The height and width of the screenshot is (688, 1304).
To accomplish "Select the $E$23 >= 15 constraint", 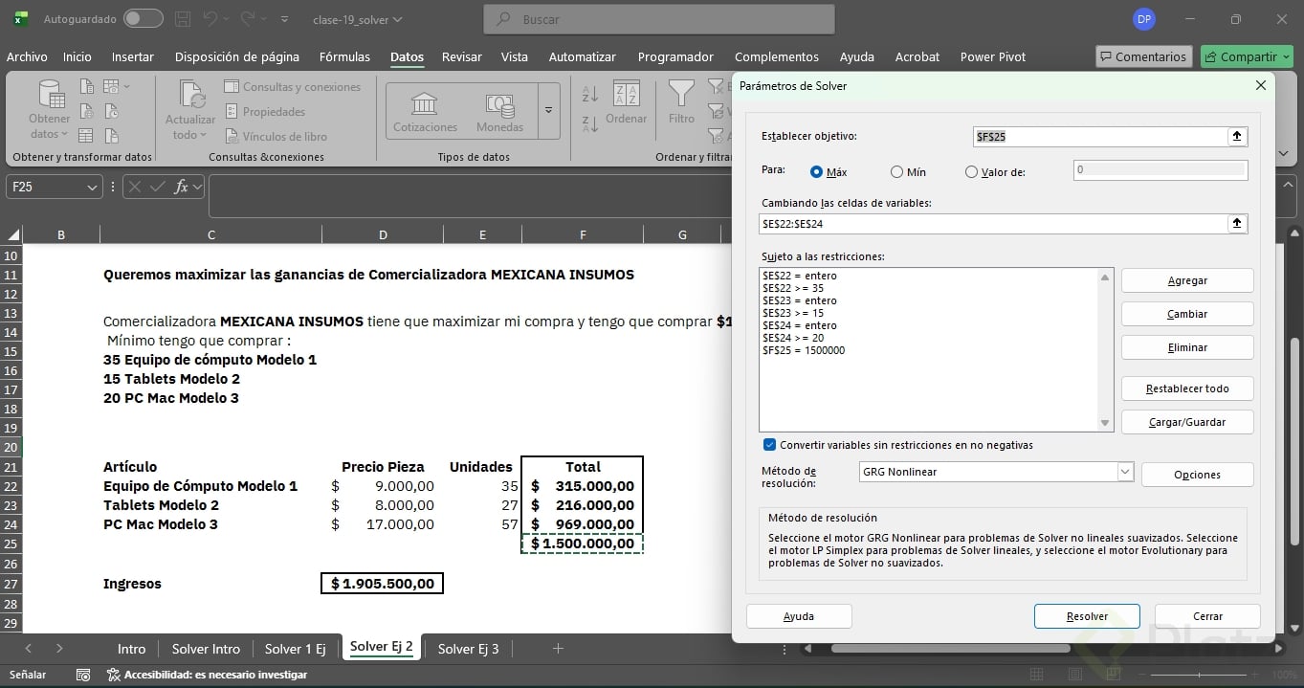I will (793, 313).
